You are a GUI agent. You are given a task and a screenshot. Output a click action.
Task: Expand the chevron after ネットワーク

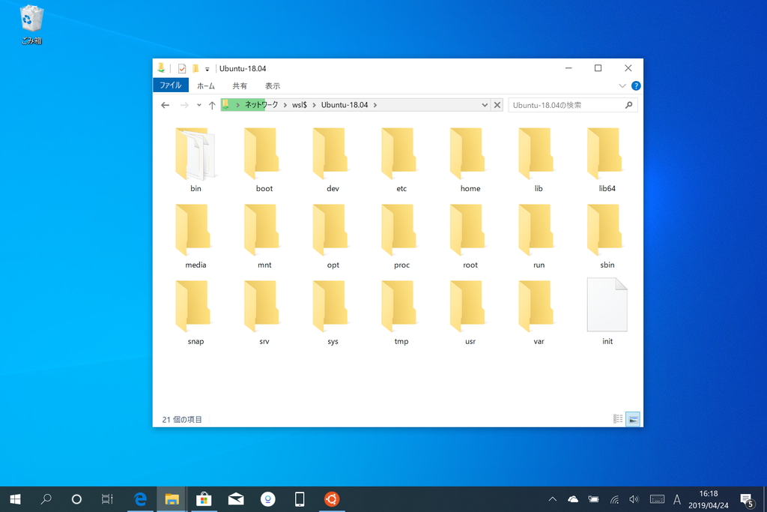[x=285, y=105]
